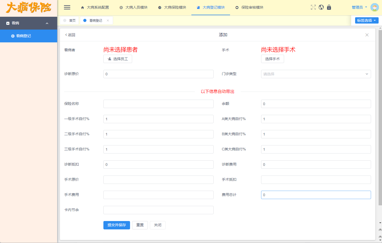Open 大病人员模块 via its module icon
The image size is (382, 243).
[x=121, y=8]
